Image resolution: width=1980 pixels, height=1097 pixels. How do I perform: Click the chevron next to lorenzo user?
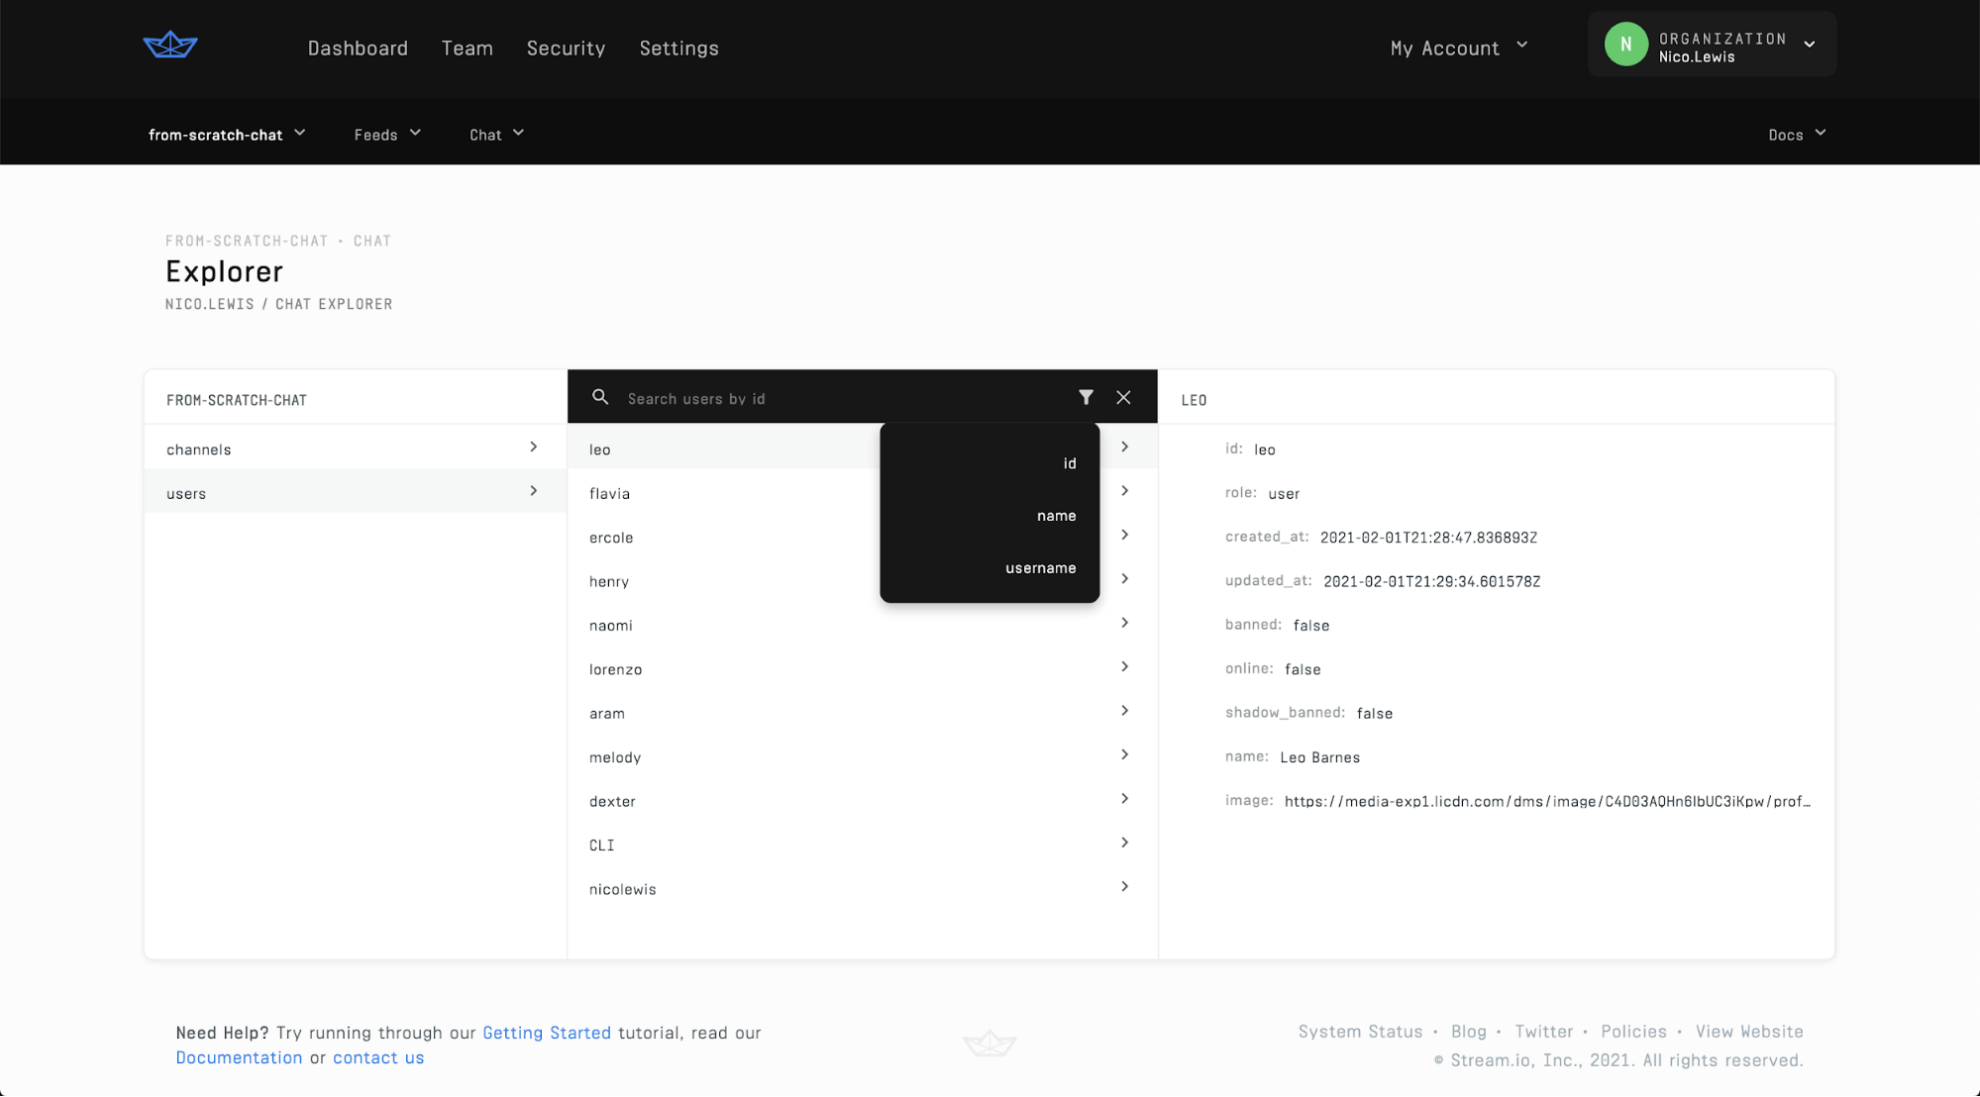coord(1124,667)
